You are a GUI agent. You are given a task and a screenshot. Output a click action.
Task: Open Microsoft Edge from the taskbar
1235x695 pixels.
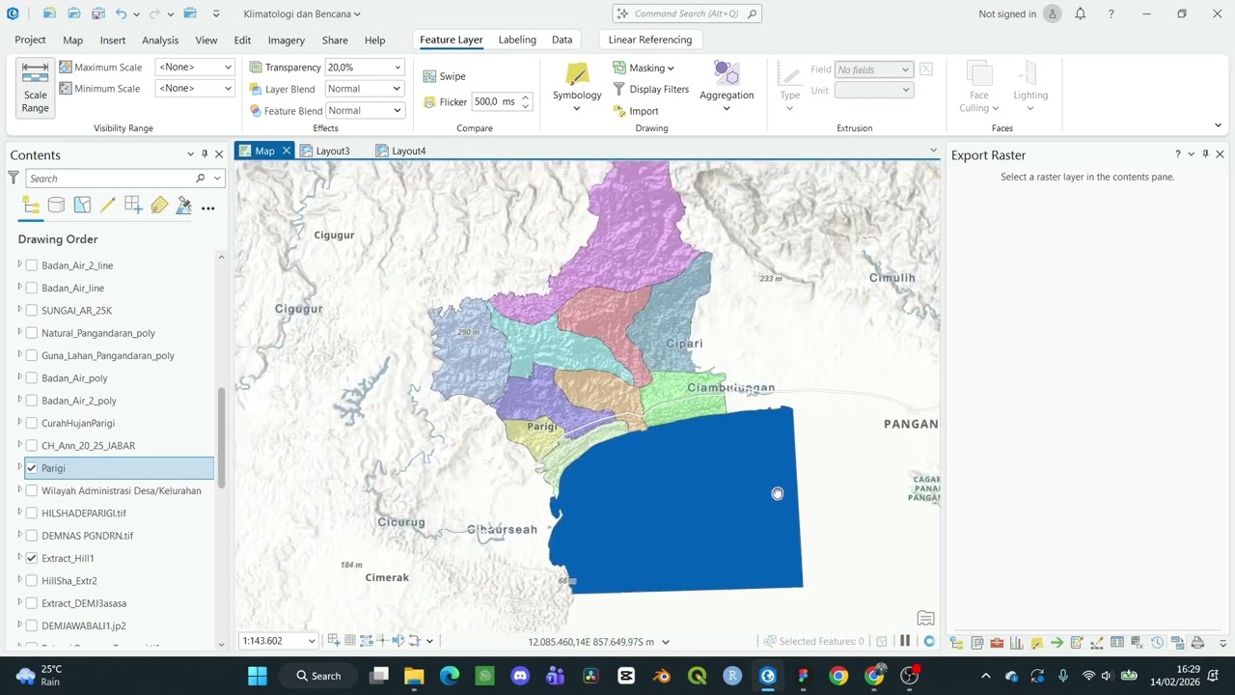pyautogui.click(x=450, y=676)
